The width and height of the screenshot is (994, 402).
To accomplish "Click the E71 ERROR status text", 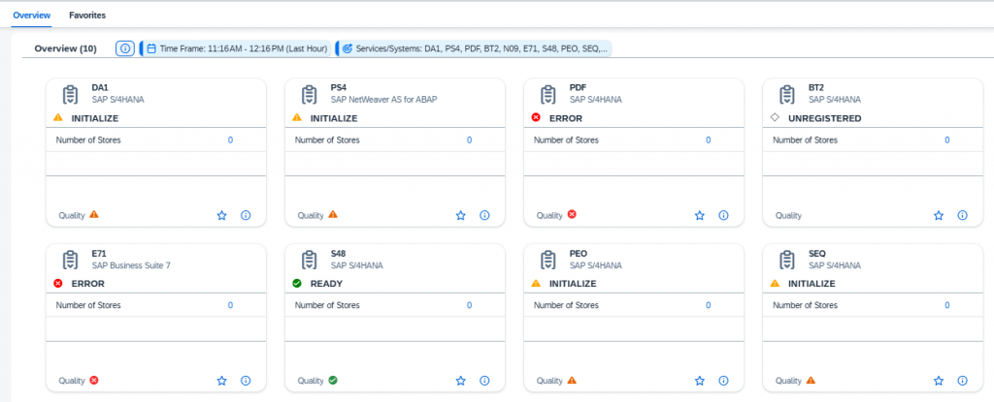I will pos(88,284).
